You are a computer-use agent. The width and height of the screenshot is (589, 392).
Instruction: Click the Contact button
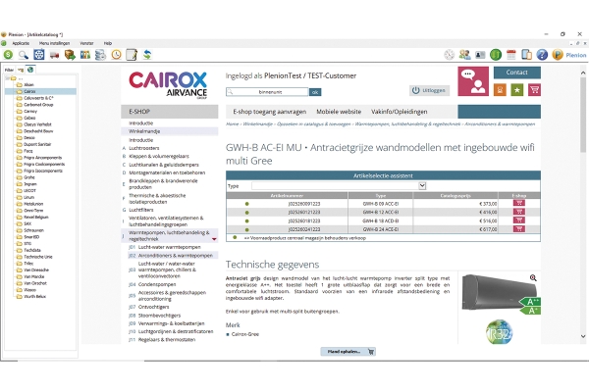[x=517, y=73]
